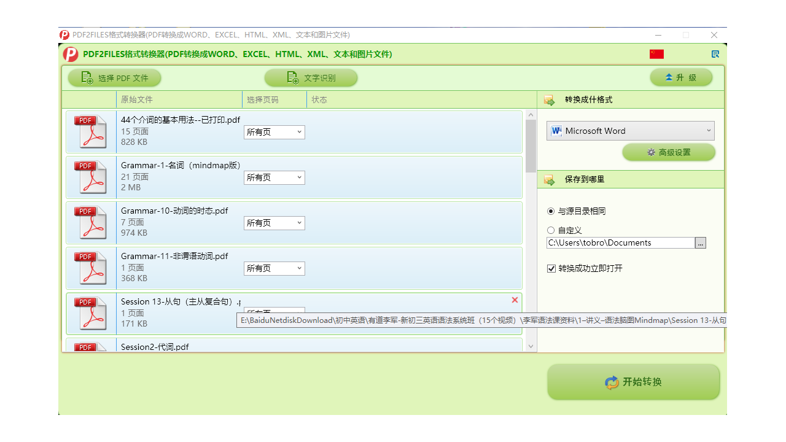
Task: Toggle 转换成功立即打开 checkbox
Action: pyautogui.click(x=551, y=268)
